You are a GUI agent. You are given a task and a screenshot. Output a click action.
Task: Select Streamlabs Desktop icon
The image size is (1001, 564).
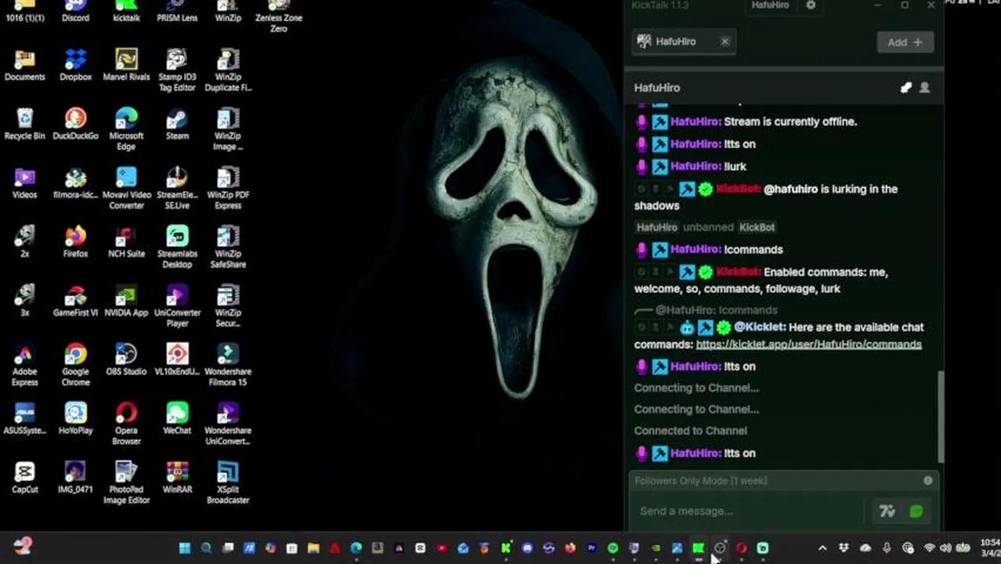(177, 247)
